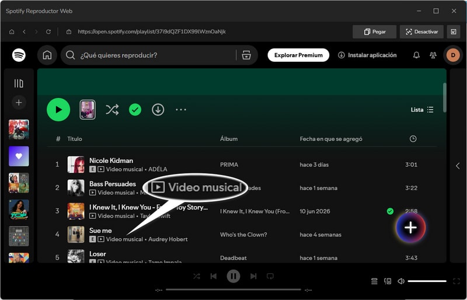
Task: Mute with the volume speaker icon
Action: [x=401, y=281]
